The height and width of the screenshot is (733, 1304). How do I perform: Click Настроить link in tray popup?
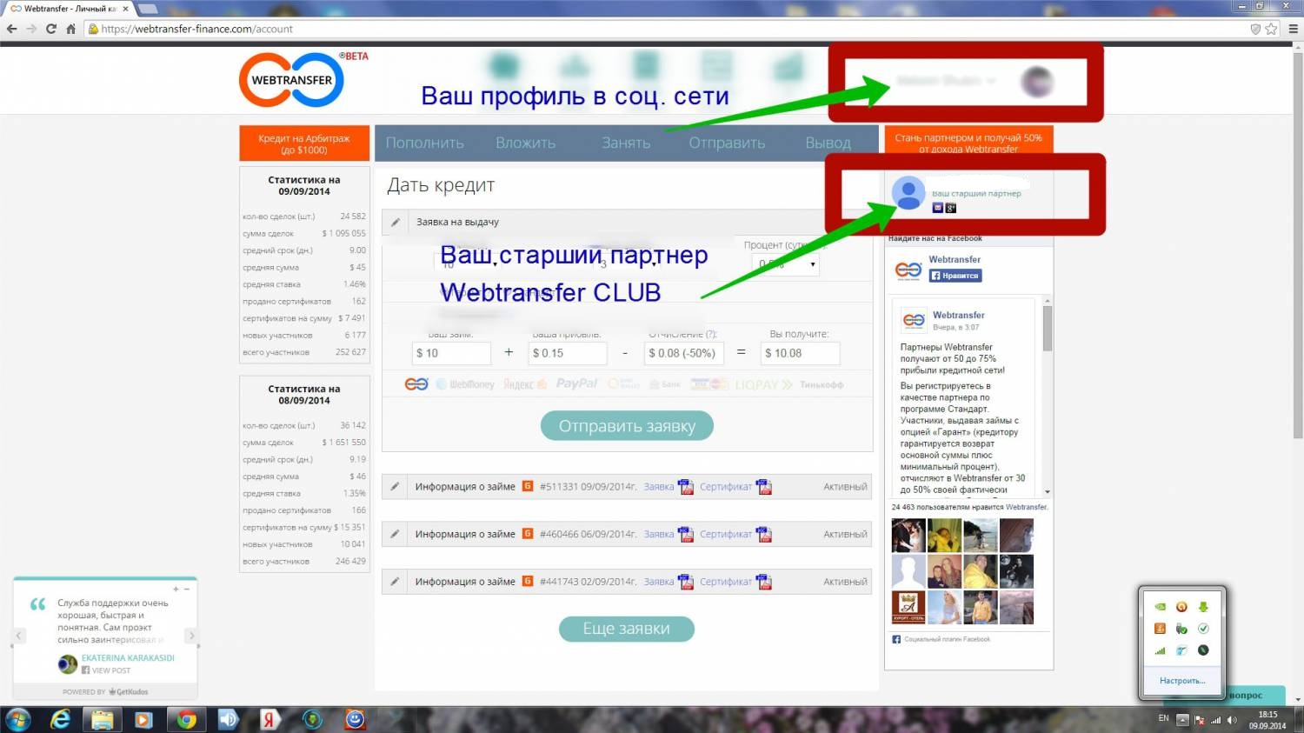(x=1182, y=681)
